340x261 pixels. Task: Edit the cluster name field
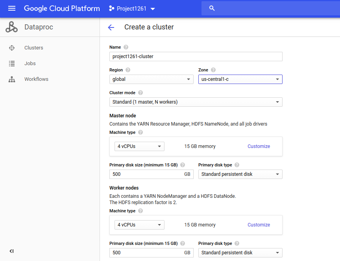click(x=196, y=57)
